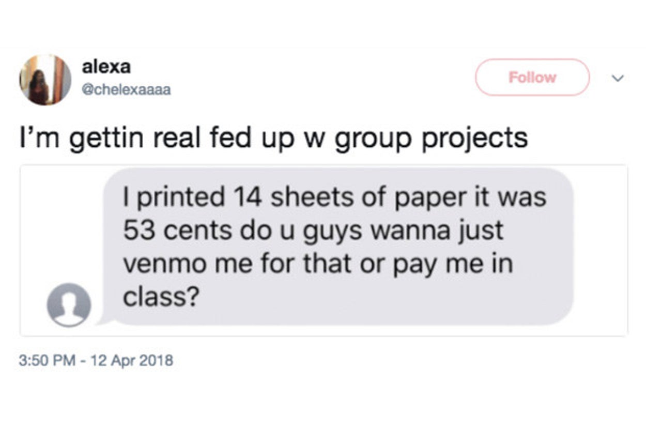The width and height of the screenshot is (646, 429).
Task: Click the @chelexaaaa handle
Action: tap(126, 90)
